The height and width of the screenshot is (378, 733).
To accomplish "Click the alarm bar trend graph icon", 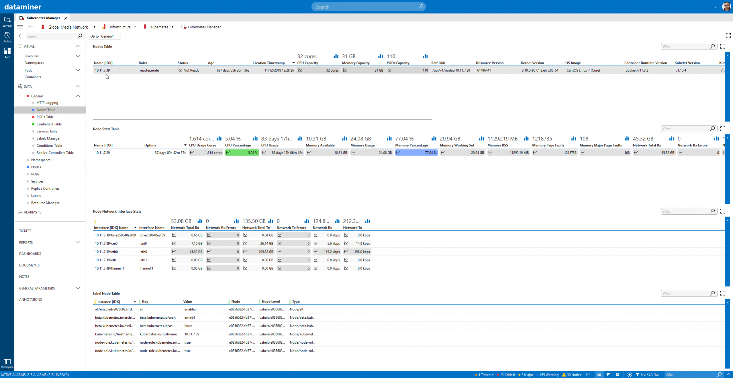I will [x=588, y=375].
